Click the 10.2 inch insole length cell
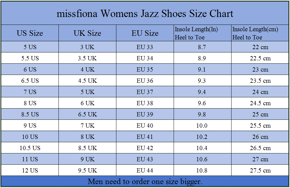290x188 pixels. pos(202,137)
